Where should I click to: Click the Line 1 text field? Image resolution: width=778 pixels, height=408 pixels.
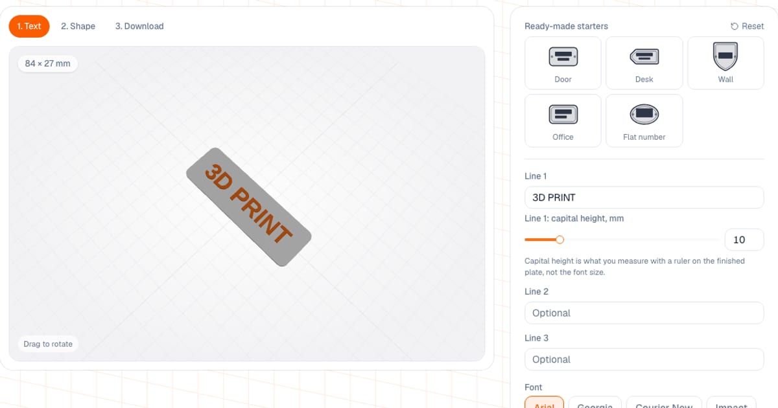pyautogui.click(x=644, y=198)
